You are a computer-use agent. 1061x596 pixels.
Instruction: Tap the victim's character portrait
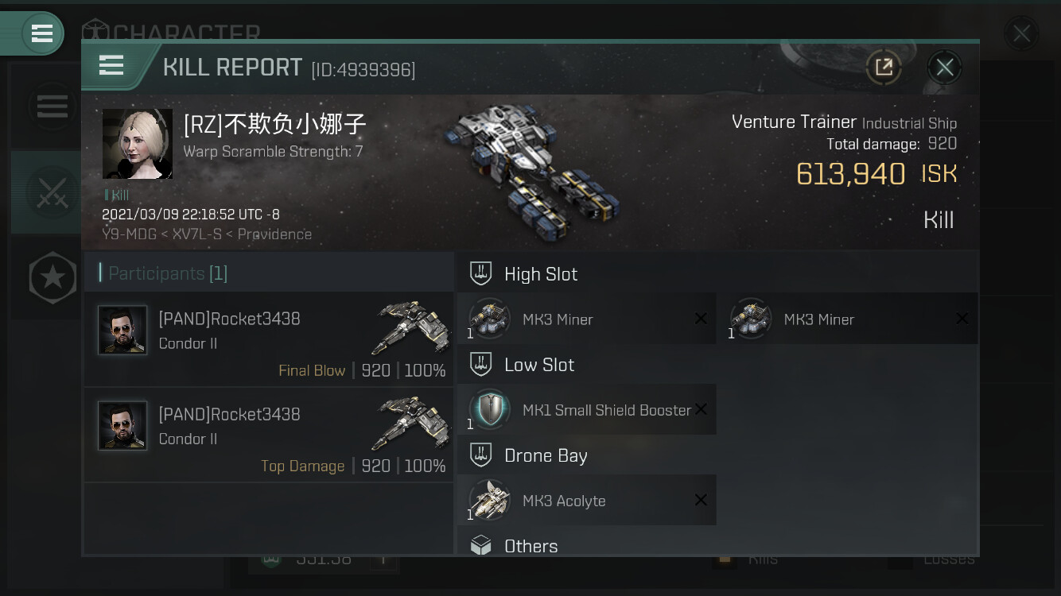[138, 144]
